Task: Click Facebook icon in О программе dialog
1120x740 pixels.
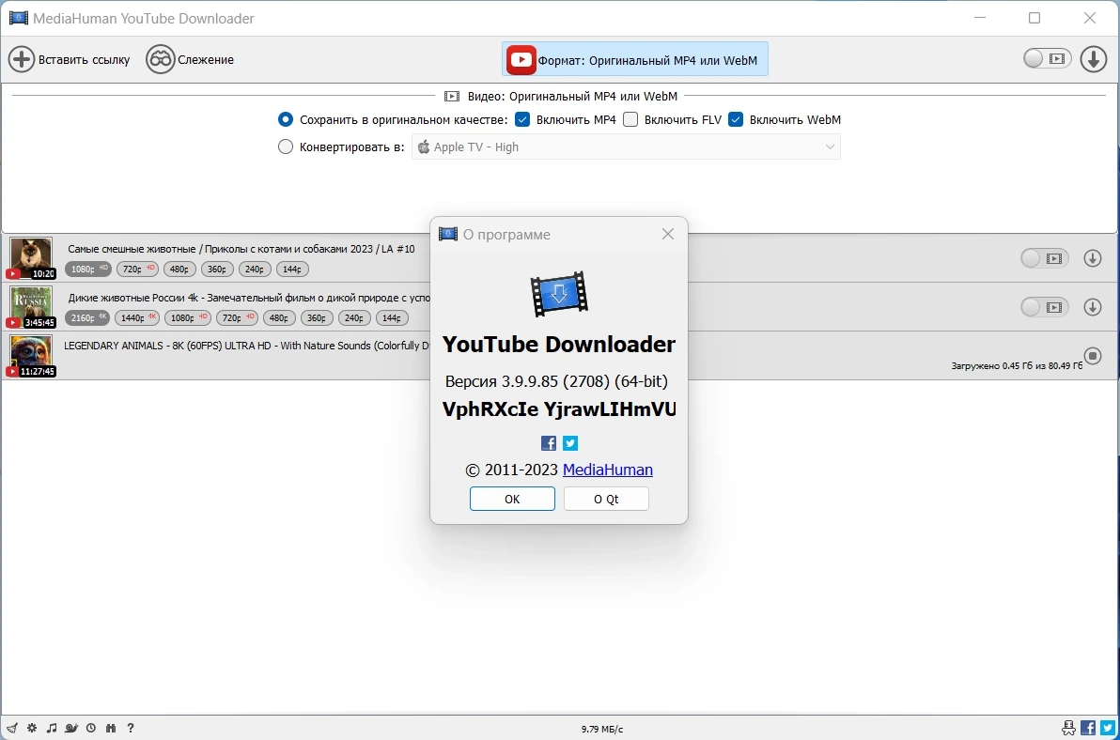Action: click(549, 443)
